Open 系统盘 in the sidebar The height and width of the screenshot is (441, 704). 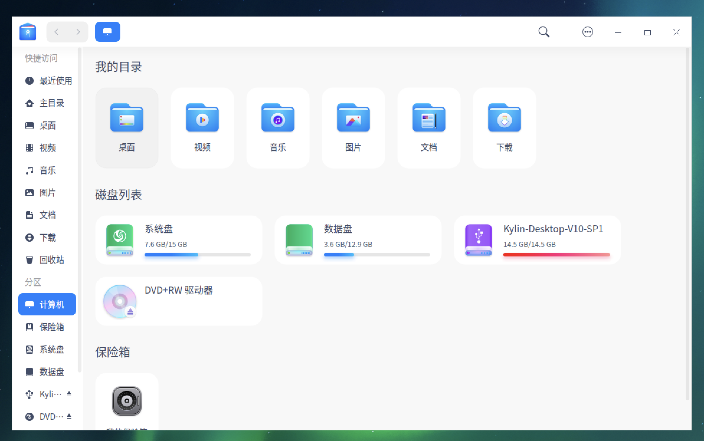(47, 350)
